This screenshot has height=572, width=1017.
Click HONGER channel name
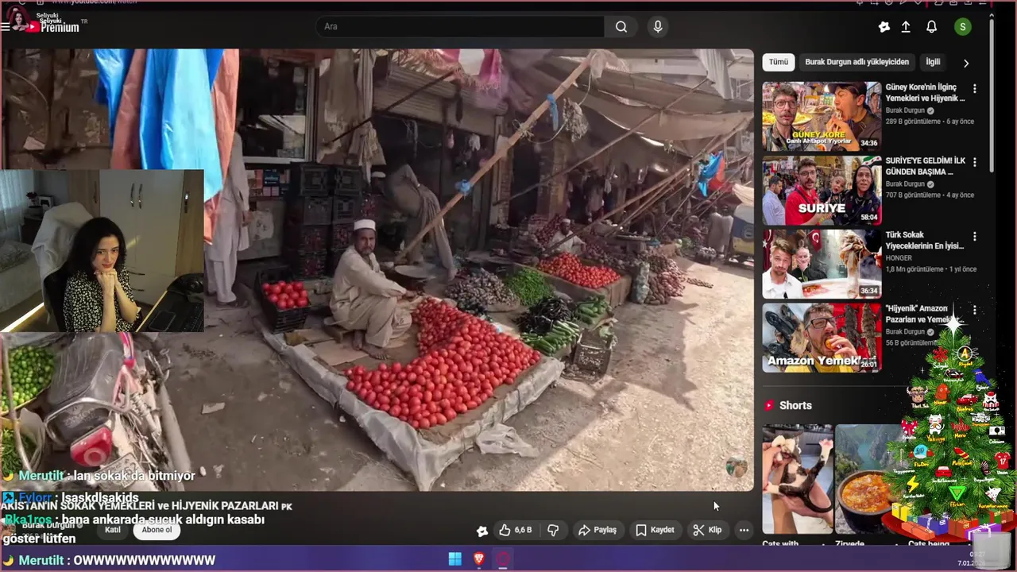(x=899, y=258)
